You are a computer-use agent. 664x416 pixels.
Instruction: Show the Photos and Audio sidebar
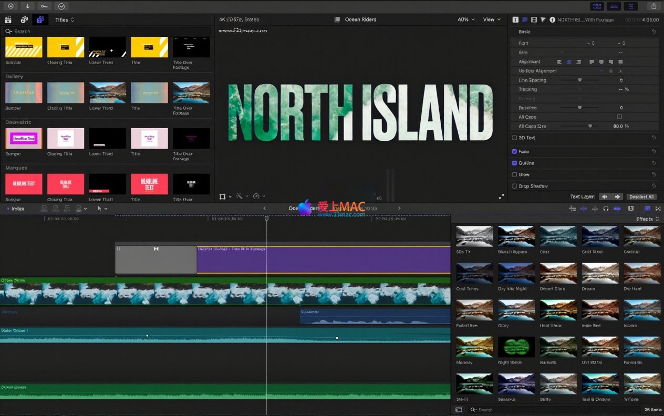pyautogui.click(x=24, y=20)
